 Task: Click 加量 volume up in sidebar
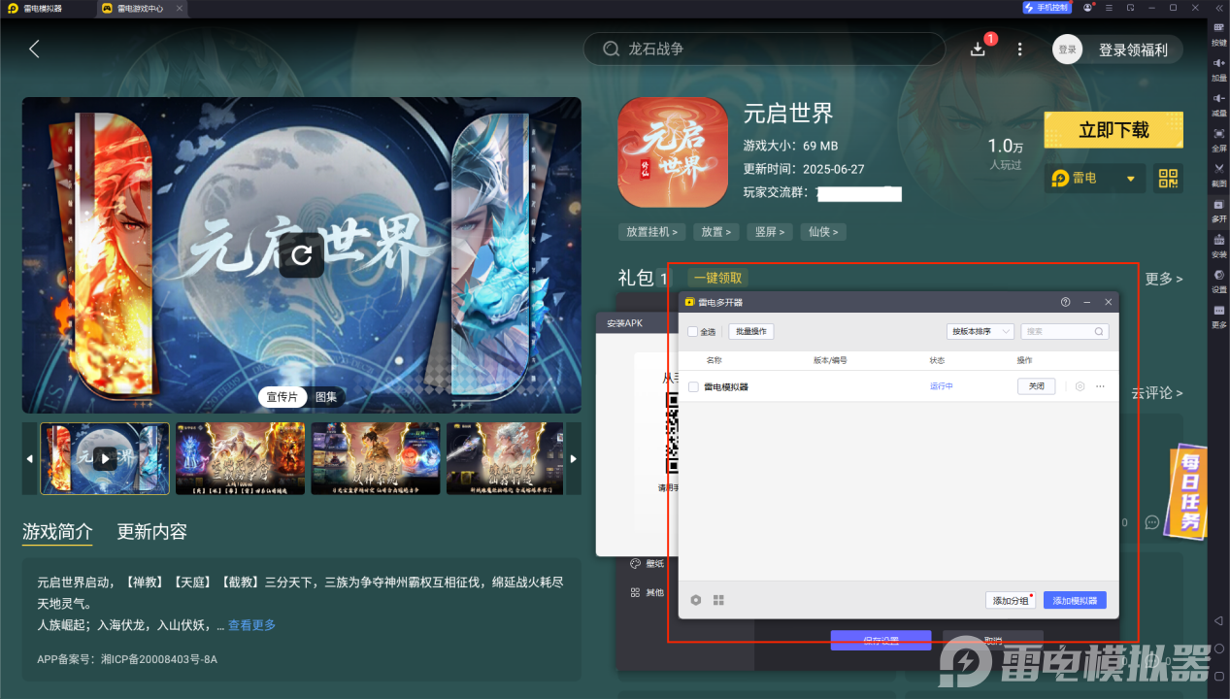pos(1219,68)
